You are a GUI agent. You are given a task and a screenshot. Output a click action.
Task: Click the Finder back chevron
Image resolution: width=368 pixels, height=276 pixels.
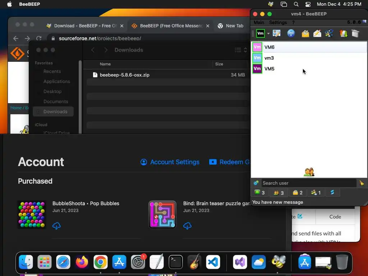point(93,50)
